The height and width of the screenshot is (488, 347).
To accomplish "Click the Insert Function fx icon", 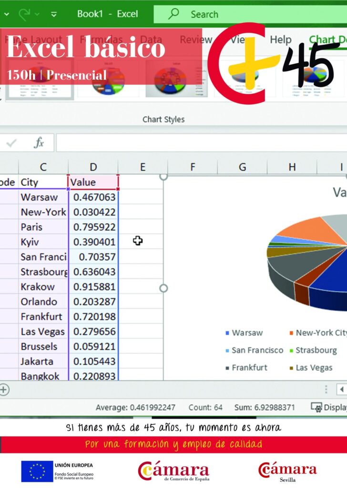I will click(39, 142).
